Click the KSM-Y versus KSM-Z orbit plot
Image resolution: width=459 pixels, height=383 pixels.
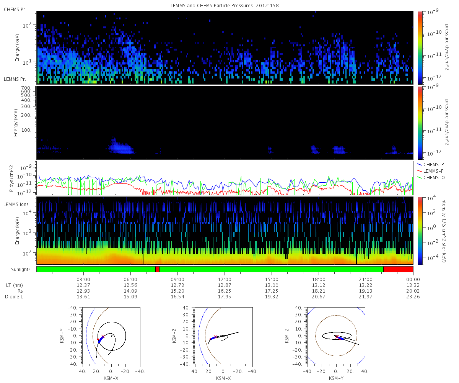coord(336,335)
